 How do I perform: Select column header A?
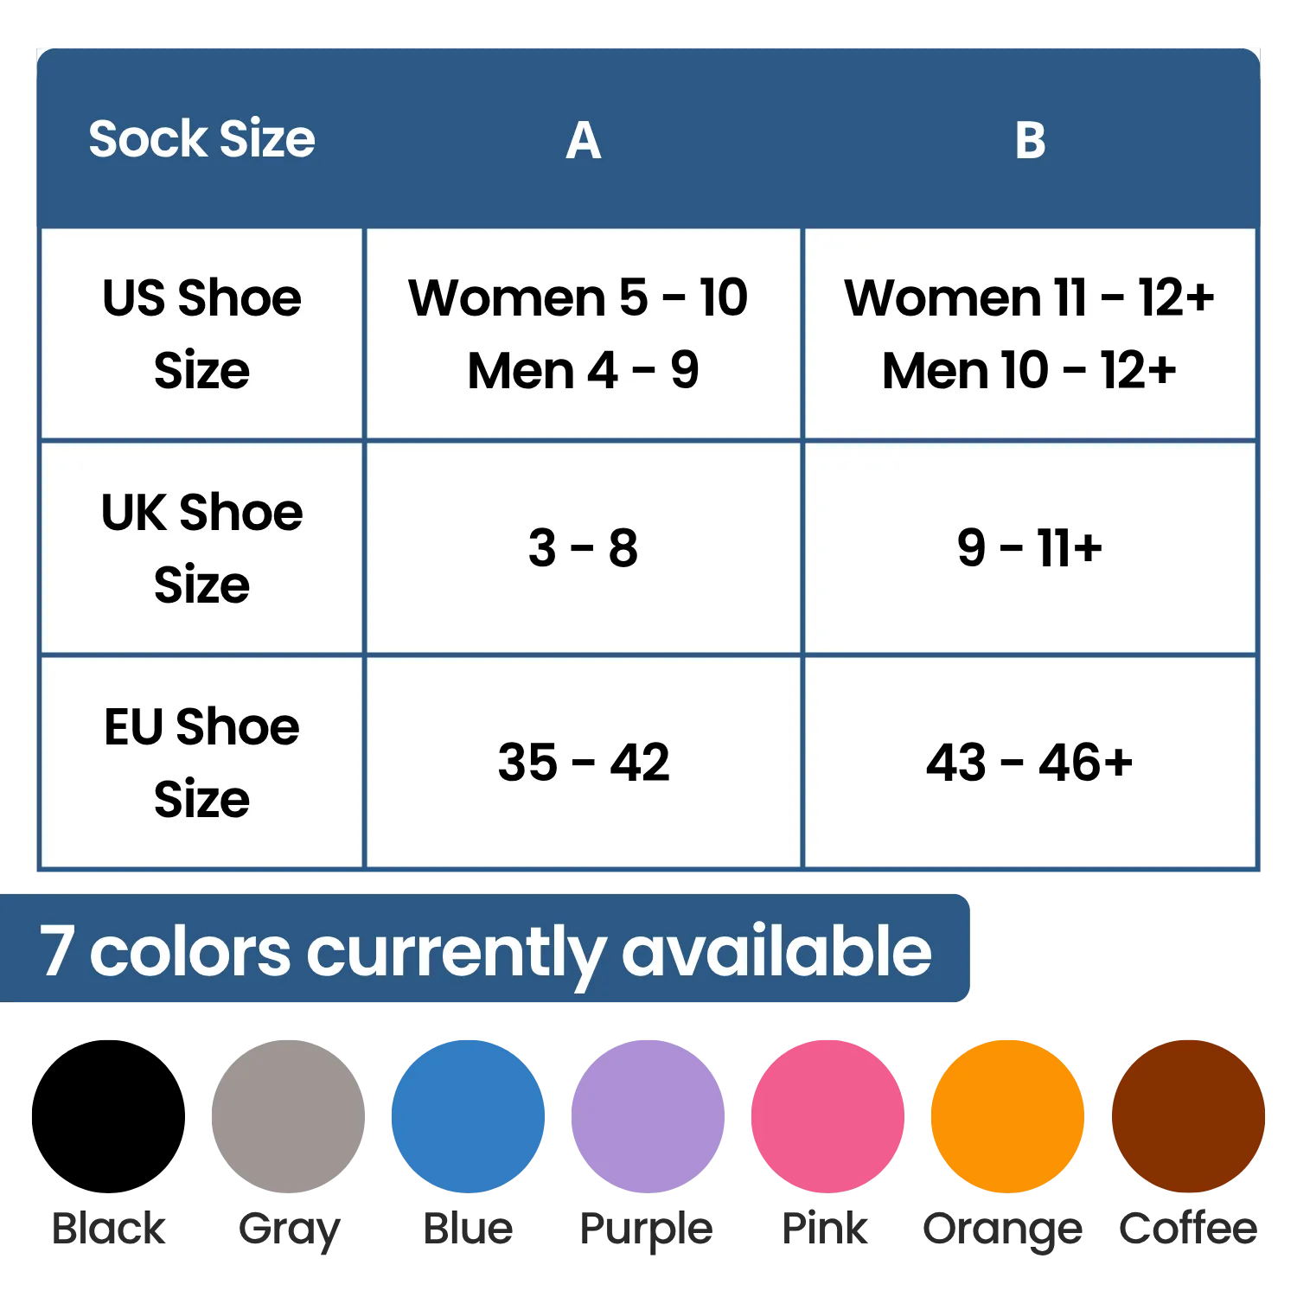(584, 140)
